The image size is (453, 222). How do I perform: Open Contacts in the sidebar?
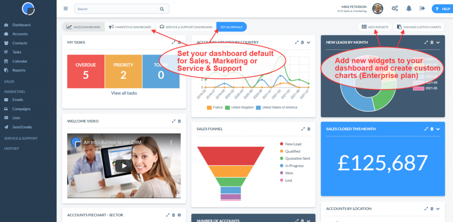[x=19, y=43]
